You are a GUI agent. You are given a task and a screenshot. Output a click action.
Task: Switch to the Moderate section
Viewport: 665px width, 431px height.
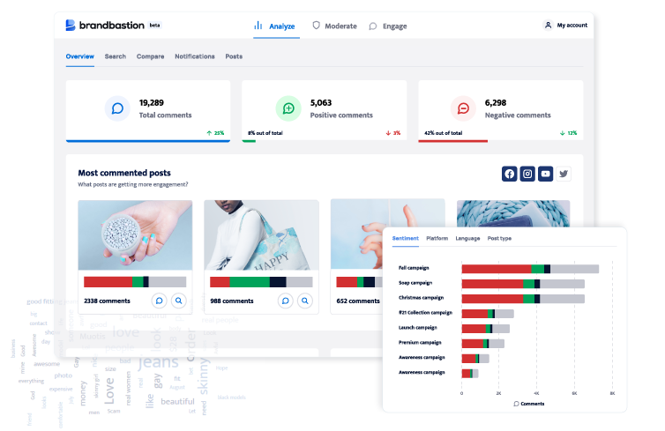click(334, 26)
